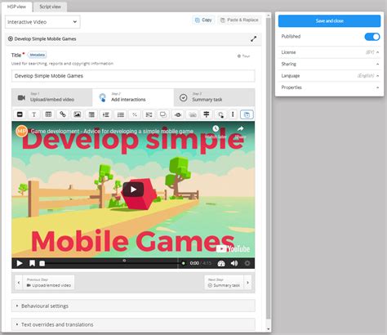This screenshot has width=387, height=335.
Task: Expand the Properties section
Action: coord(330,87)
